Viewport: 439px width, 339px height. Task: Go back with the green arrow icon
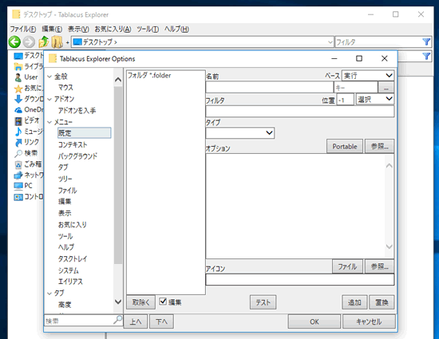point(14,42)
